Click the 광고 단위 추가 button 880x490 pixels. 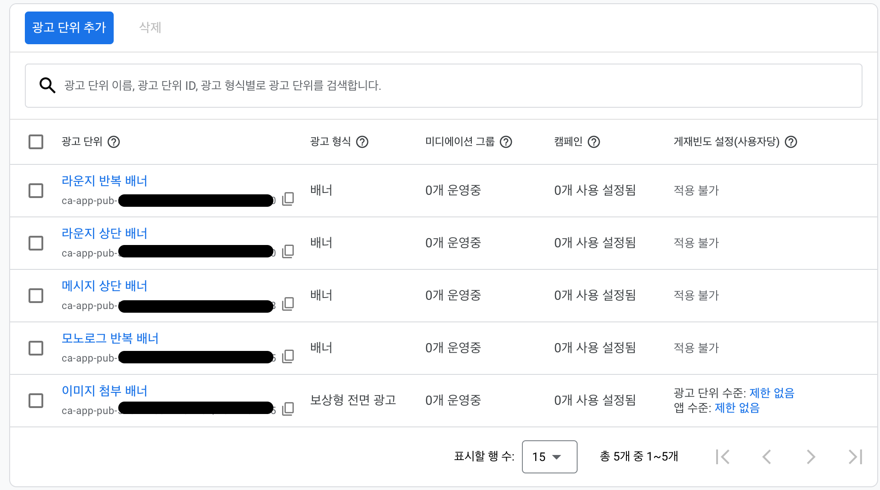coord(69,28)
